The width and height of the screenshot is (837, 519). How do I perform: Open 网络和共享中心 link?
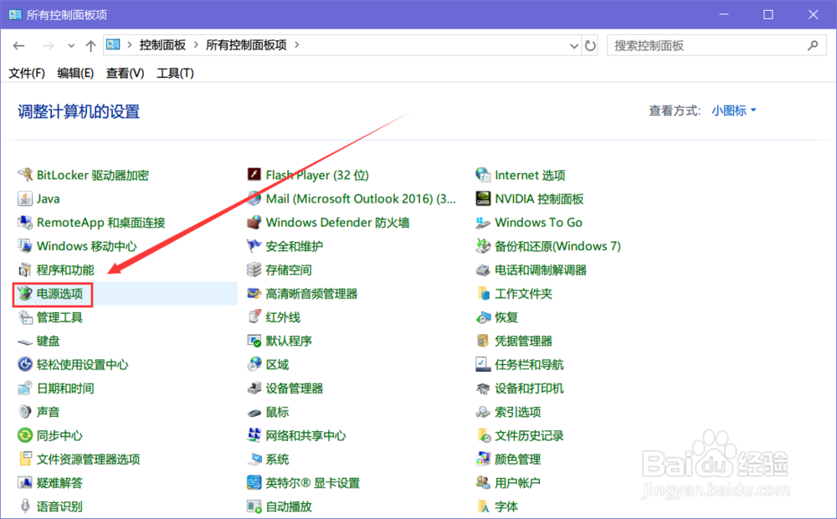coord(306,435)
